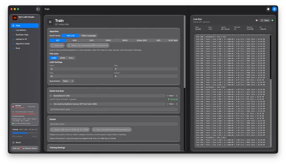286x164 pixels.
Task: Switch to the SFT algorithm tab
Action: [58, 40]
